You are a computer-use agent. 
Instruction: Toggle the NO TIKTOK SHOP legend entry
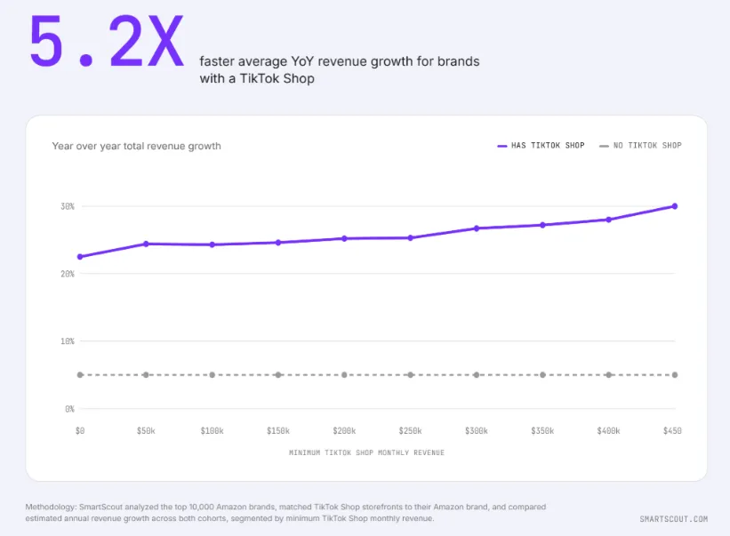click(x=640, y=146)
